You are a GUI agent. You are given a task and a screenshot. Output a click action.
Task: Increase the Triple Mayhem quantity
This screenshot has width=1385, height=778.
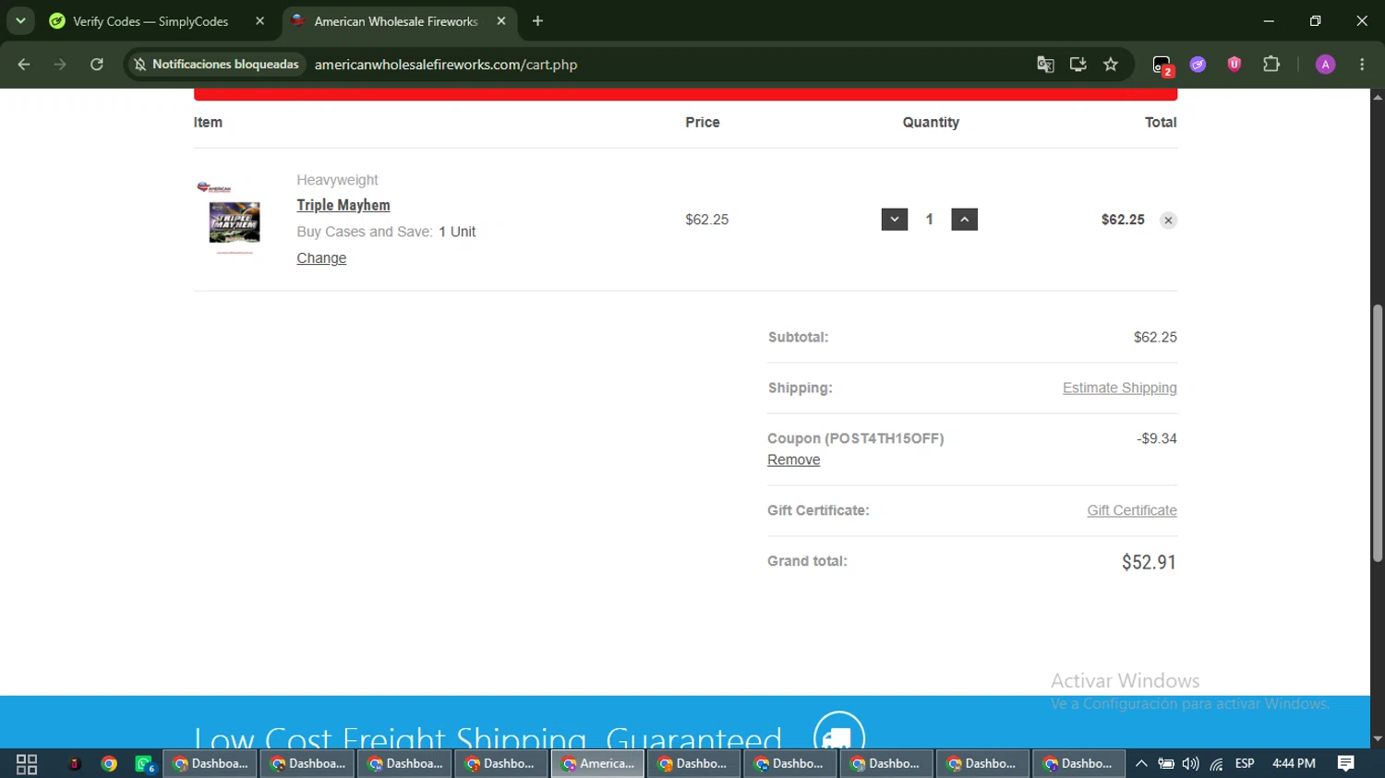point(964,220)
